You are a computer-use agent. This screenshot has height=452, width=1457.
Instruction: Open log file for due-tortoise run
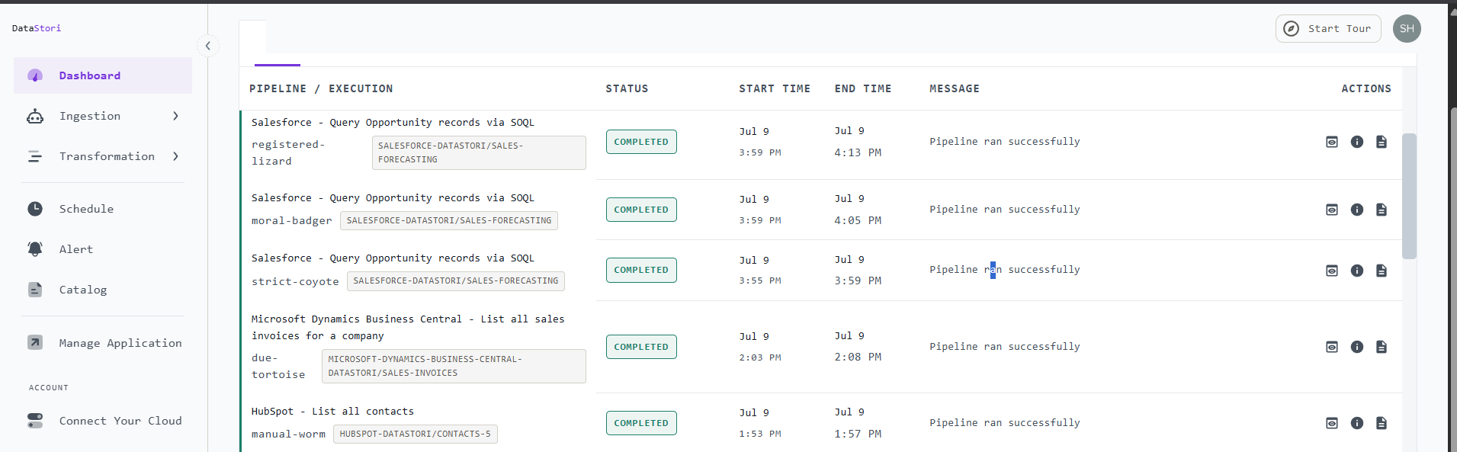(1382, 347)
